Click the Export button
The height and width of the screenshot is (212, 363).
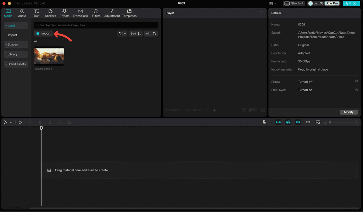pyautogui.click(x=351, y=3)
